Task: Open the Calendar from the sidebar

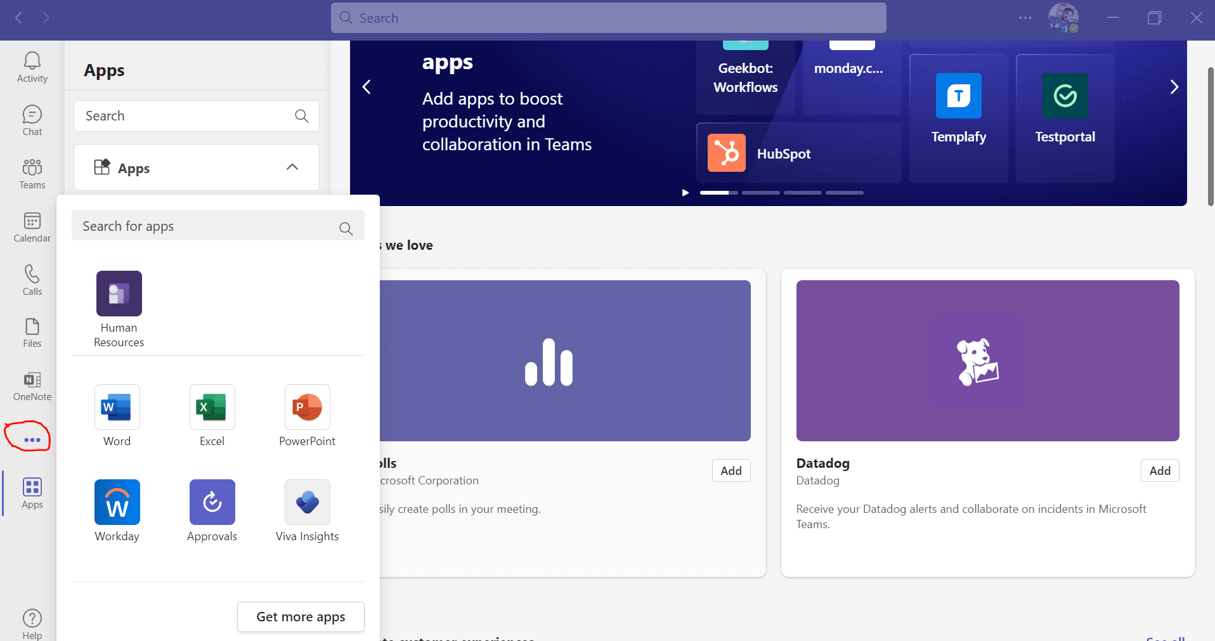Action: [32, 226]
